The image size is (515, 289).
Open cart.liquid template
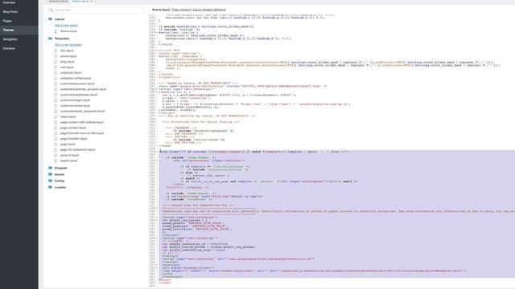67,67
